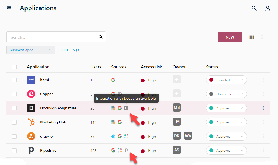Click the NEW button
This screenshot has width=278, height=165.
pos(230,37)
